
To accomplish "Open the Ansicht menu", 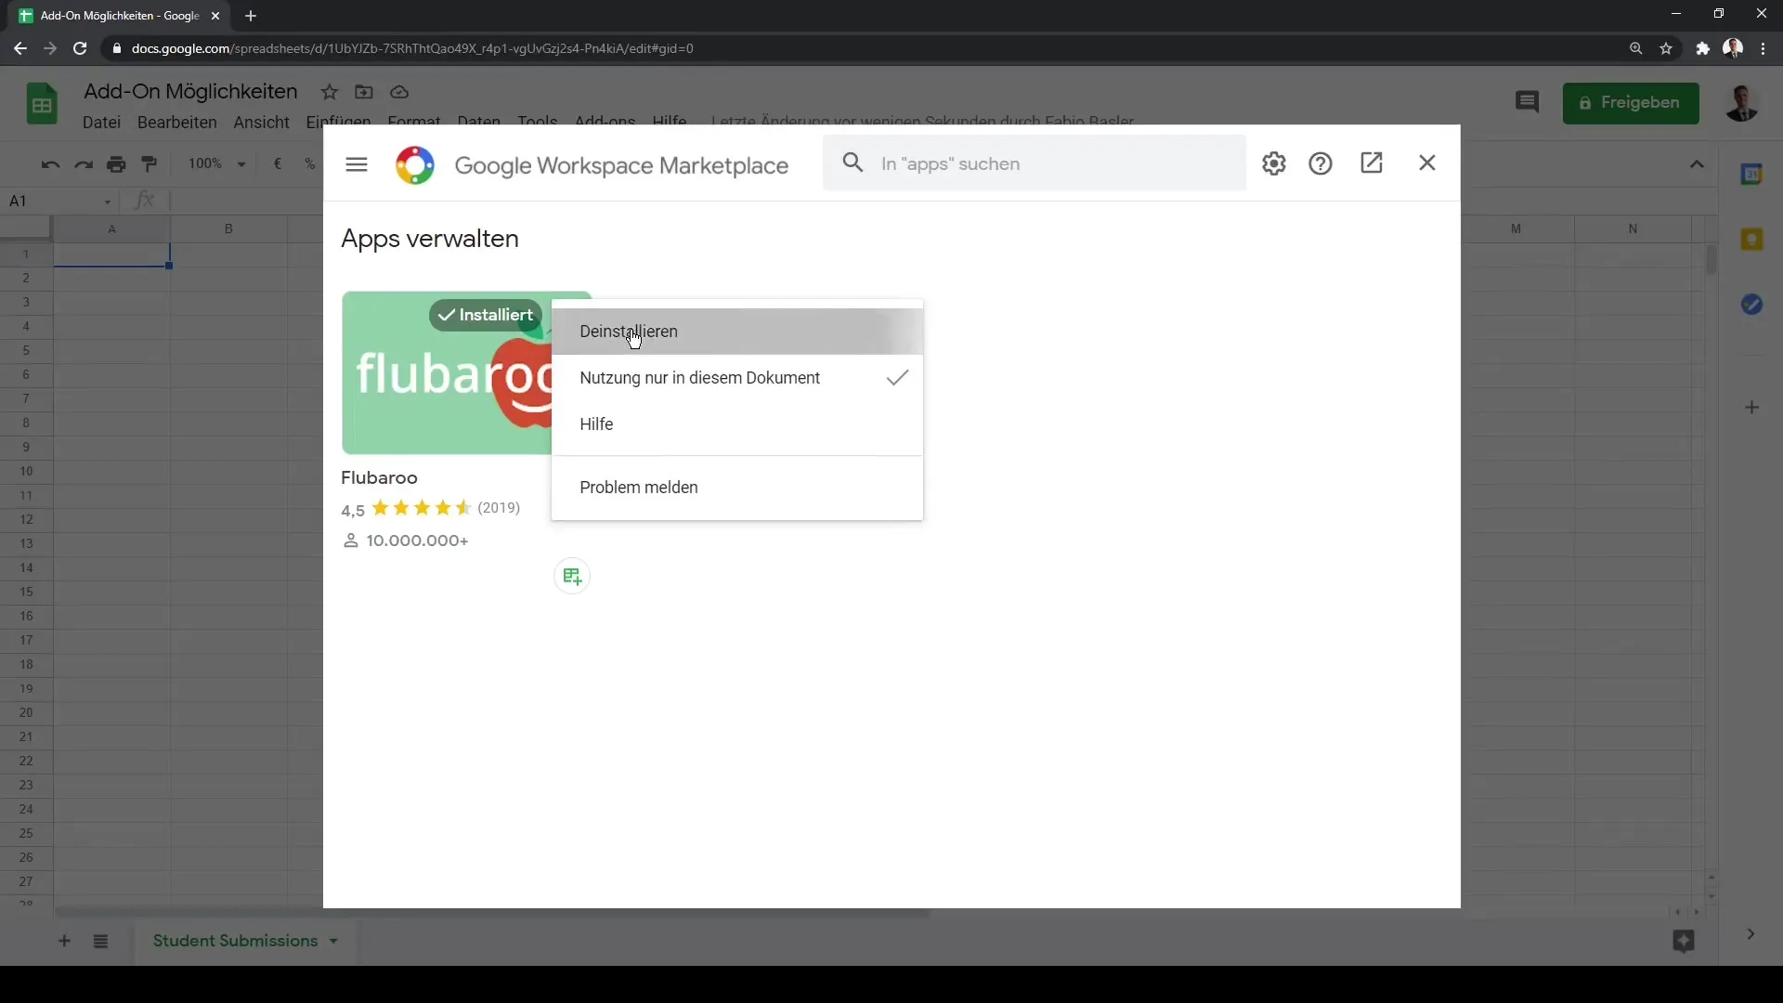I will 261,122.
